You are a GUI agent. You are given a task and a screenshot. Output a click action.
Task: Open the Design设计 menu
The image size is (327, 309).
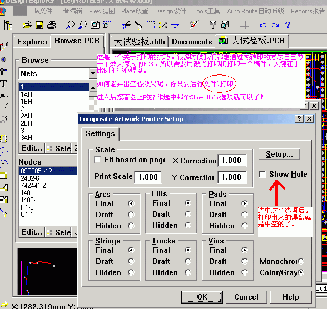171,11
